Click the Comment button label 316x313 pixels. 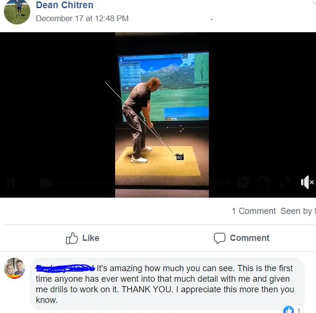pos(250,238)
